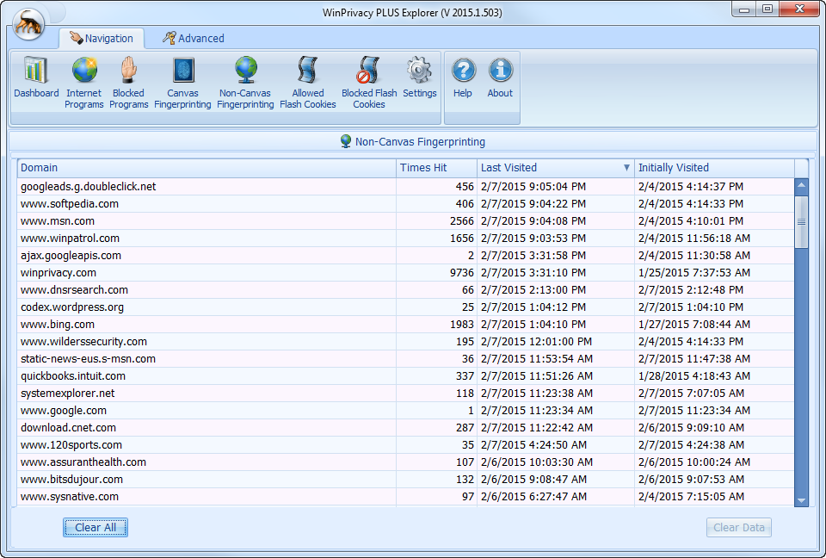Click the Clear Data button
This screenshot has width=826, height=558.
pyautogui.click(x=738, y=527)
